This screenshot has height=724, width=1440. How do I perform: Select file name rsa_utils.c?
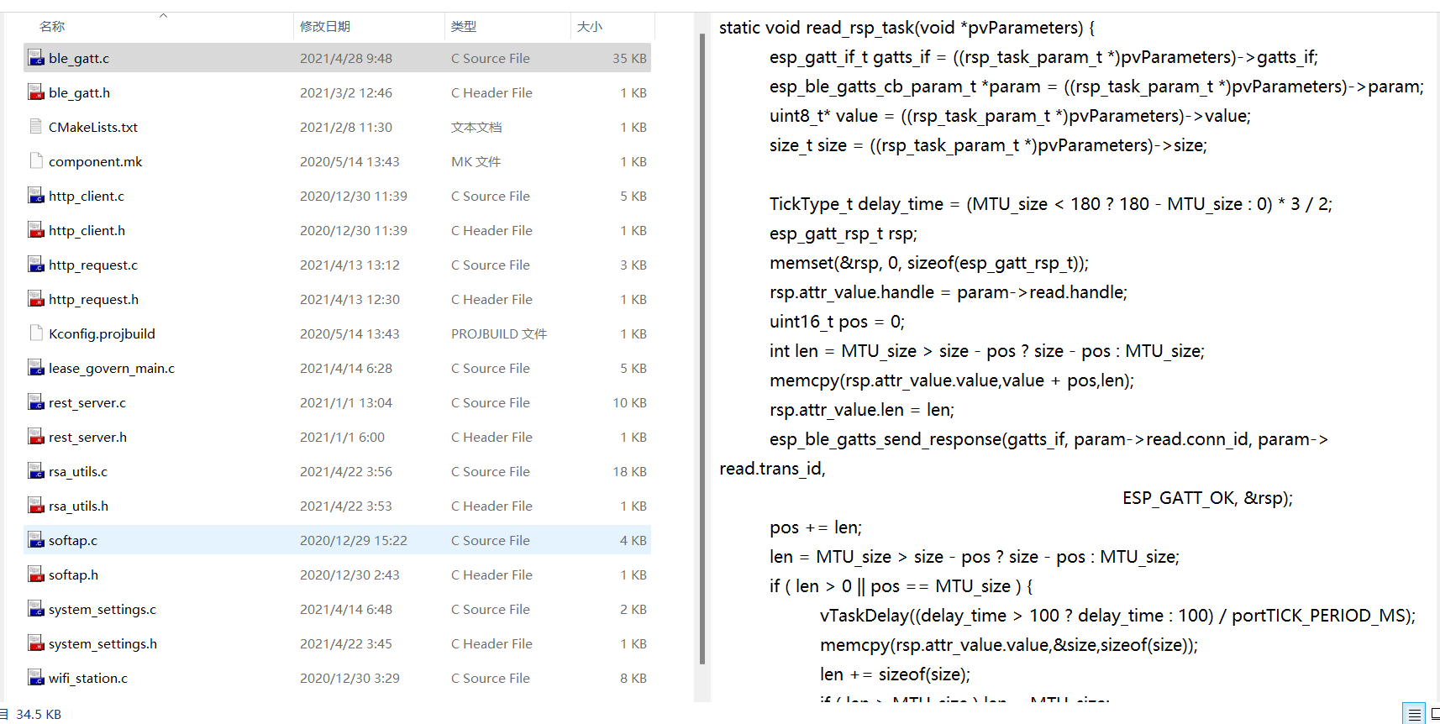pyautogui.click(x=78, y=471)
